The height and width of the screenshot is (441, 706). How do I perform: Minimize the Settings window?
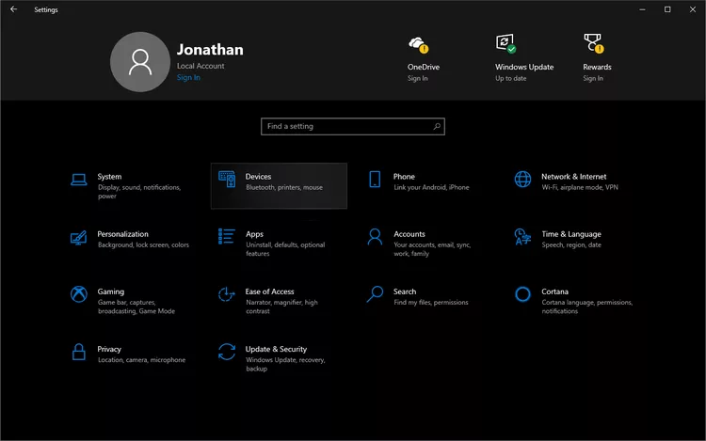tap(643, 9)
